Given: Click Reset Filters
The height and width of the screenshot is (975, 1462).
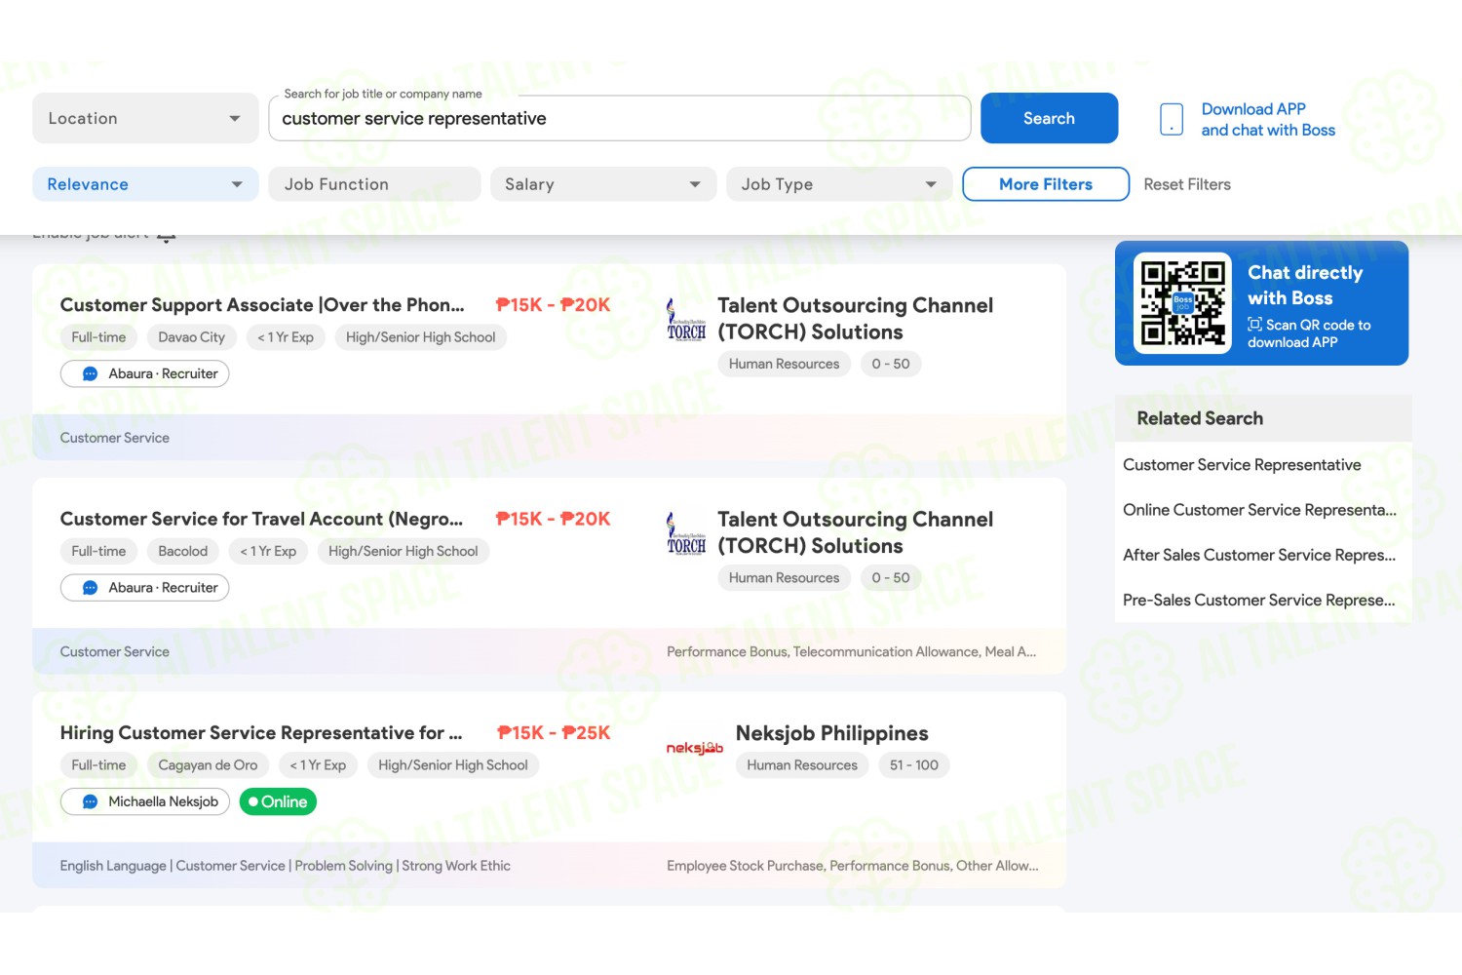Looking at the screenshot, I should pos(1187,184).
